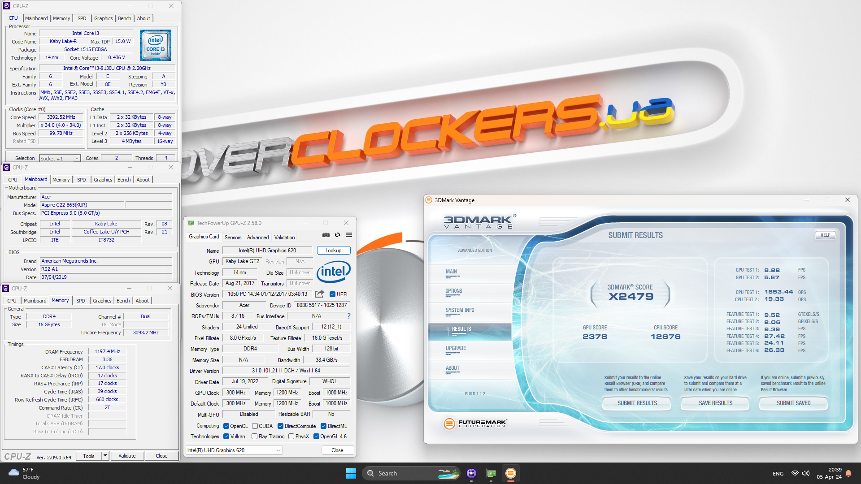Click the Specification field in CPU-Z
The image size is (861, 484).
coord(107,68)
